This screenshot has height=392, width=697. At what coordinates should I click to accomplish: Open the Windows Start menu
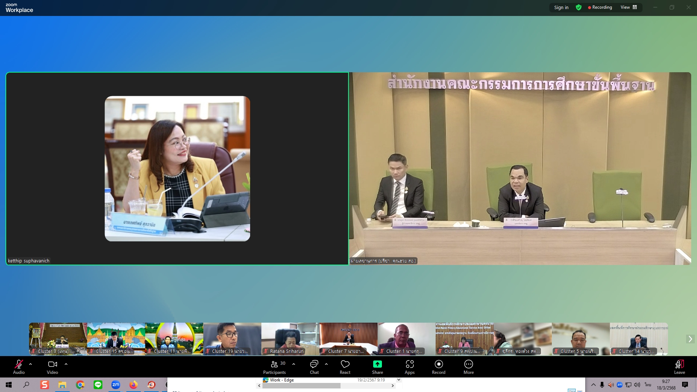9,385
